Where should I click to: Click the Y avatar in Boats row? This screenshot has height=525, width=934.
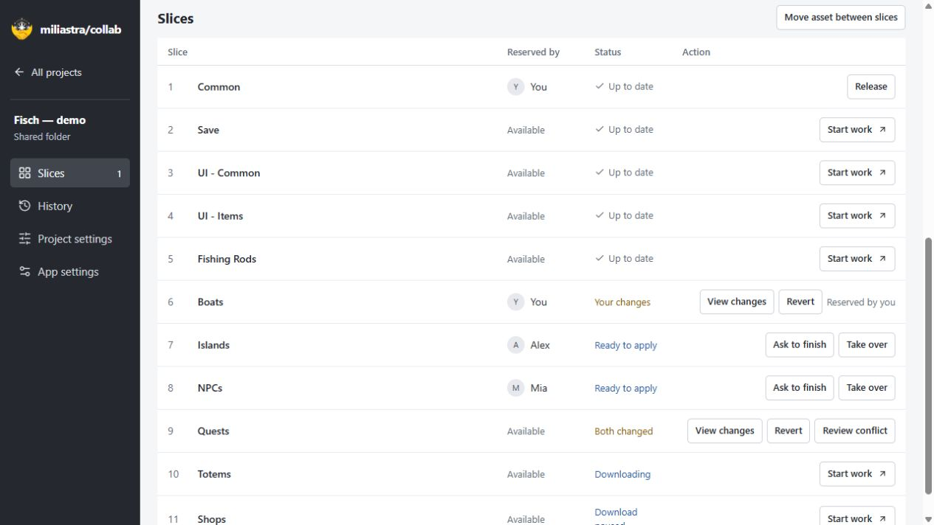click(x=515, y=302)
